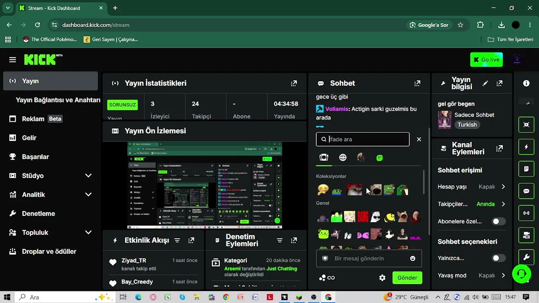539x303 pixels.
Task: Switch to the green Kick emotes tab
Action: (380, 157)
